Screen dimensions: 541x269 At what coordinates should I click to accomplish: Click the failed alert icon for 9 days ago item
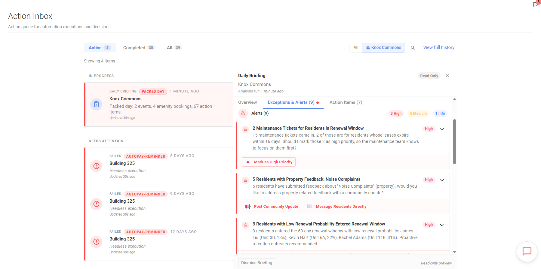[x=96, y=204]
